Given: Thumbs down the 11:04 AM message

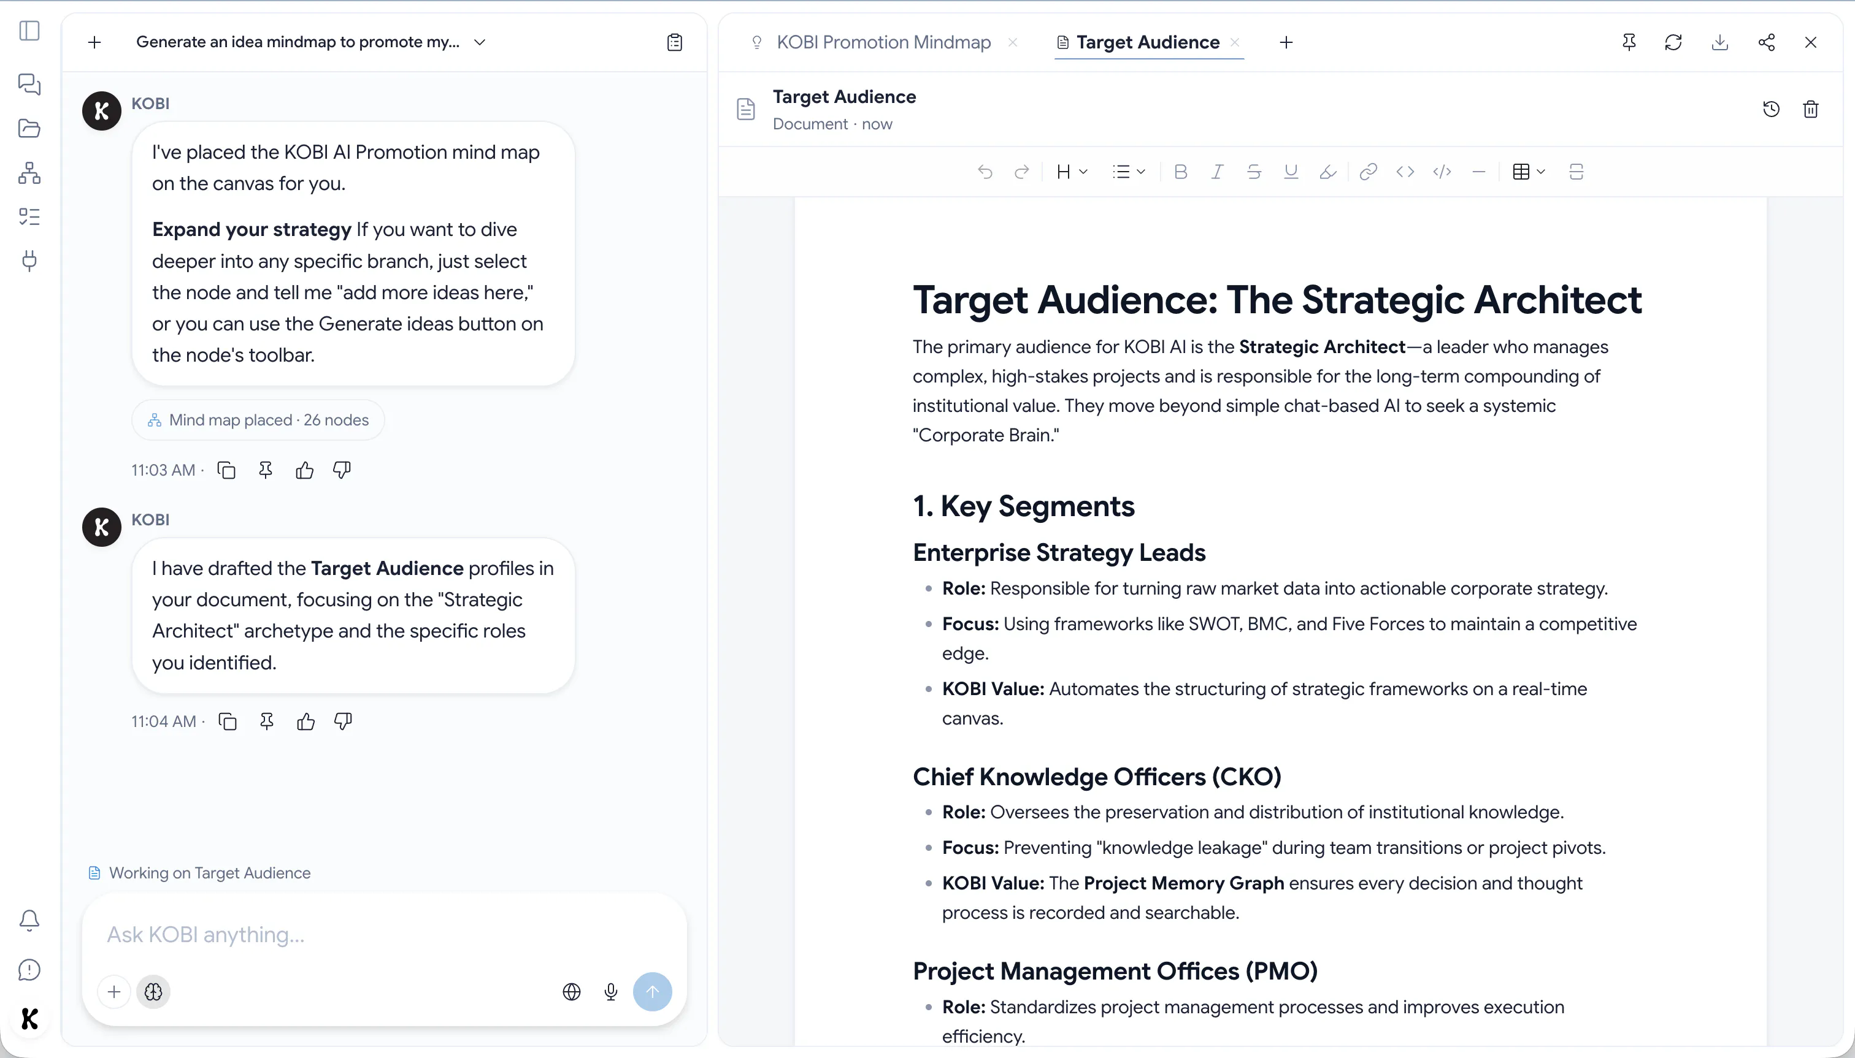Looking at the screenshot, I should [344, 721].
